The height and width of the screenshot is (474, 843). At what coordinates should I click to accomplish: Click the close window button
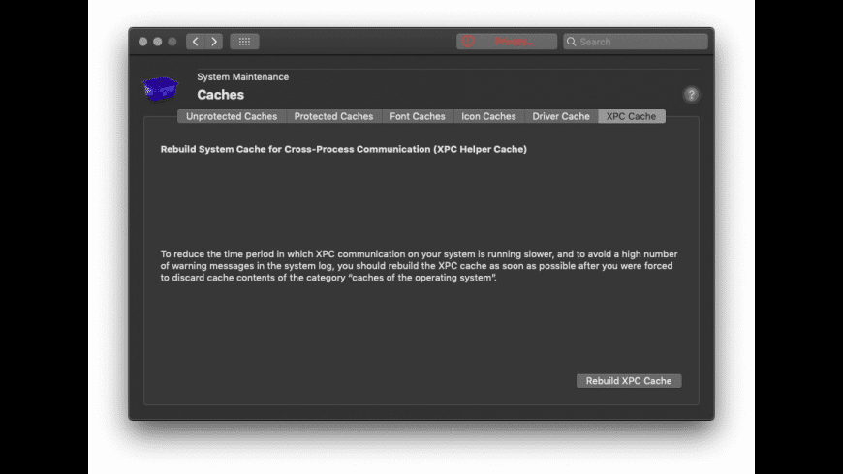(143, 42)
